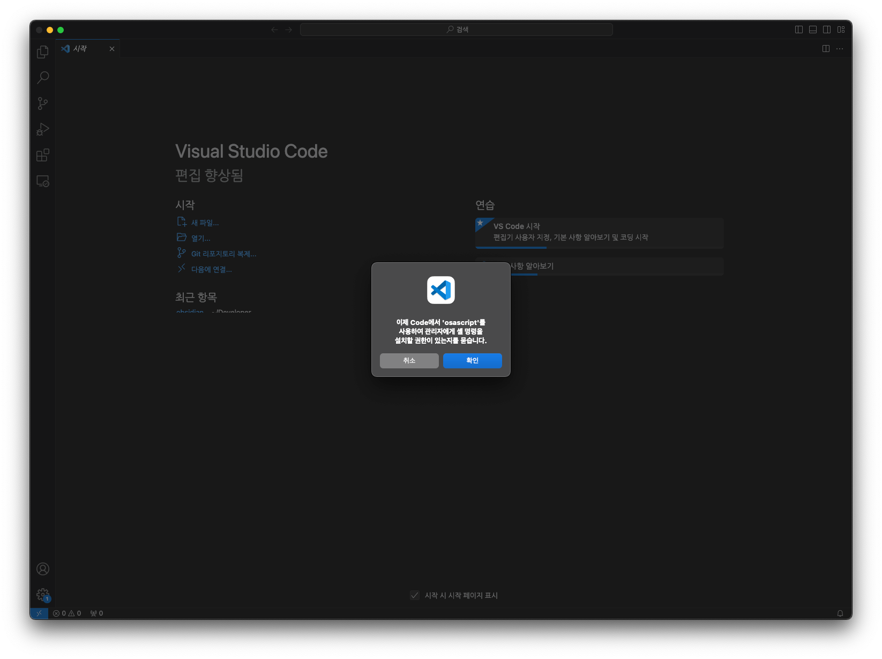This screenshot has width=882, height=659.
Task: Click the VS Code icon on 시작 tab
Action: [65, 49]
